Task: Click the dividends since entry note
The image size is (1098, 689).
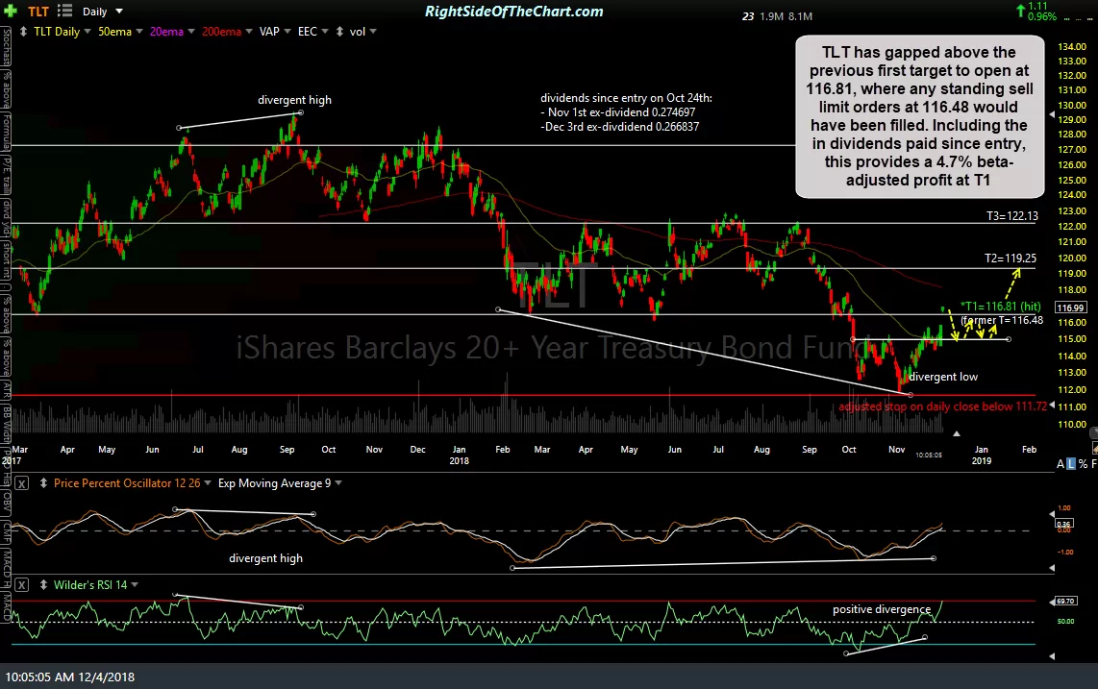Action: pos(626,112)
